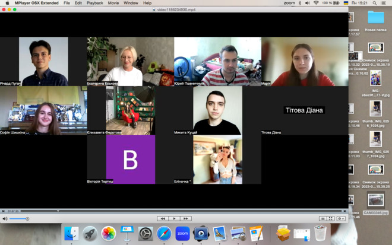Open the Movie menu
The height and width of the screenshot is (245, 392).
click(x=113, y=3)
